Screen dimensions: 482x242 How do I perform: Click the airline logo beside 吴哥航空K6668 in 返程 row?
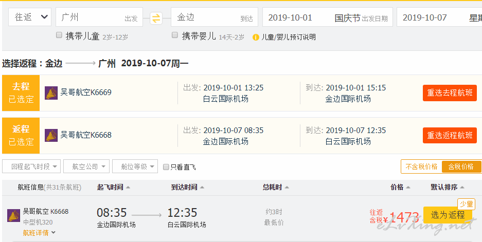[x=51, y=136]
